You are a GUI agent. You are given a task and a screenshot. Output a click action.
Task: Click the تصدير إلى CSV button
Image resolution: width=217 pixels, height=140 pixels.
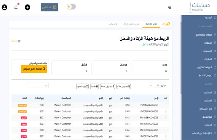coord(124,87)
